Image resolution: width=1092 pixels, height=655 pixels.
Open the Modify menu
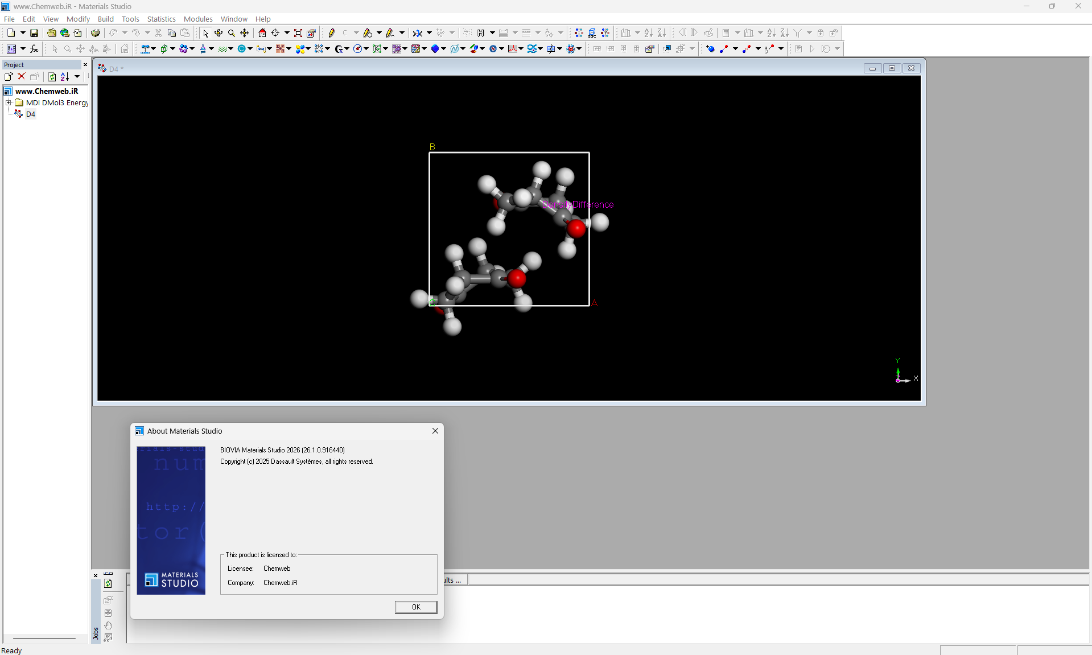pyautogui.click(x=78, y=19)
